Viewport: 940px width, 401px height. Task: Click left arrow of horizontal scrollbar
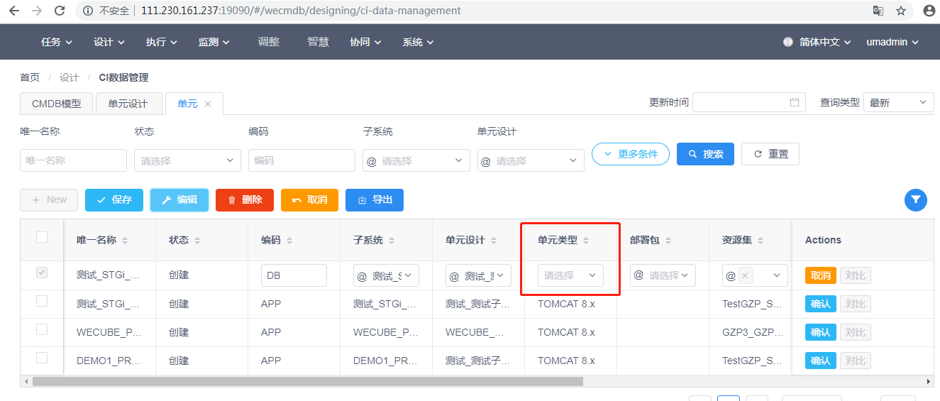click(x=26, y=382)
